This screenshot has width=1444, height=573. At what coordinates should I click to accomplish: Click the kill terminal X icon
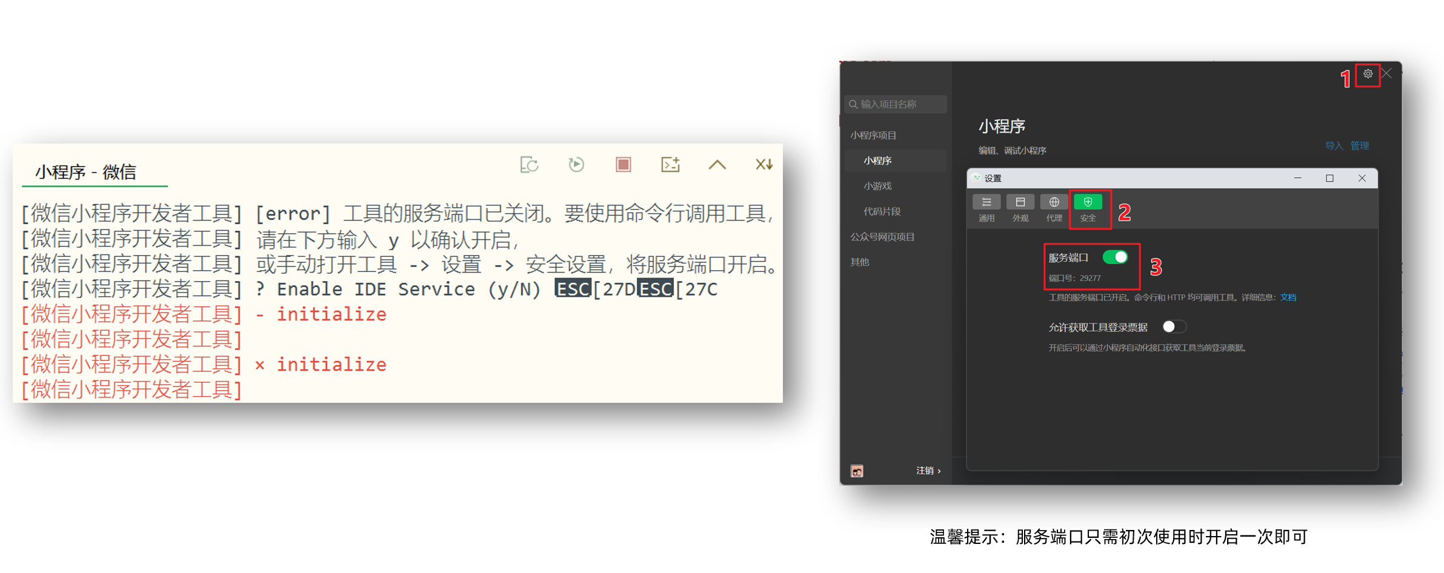763,164
